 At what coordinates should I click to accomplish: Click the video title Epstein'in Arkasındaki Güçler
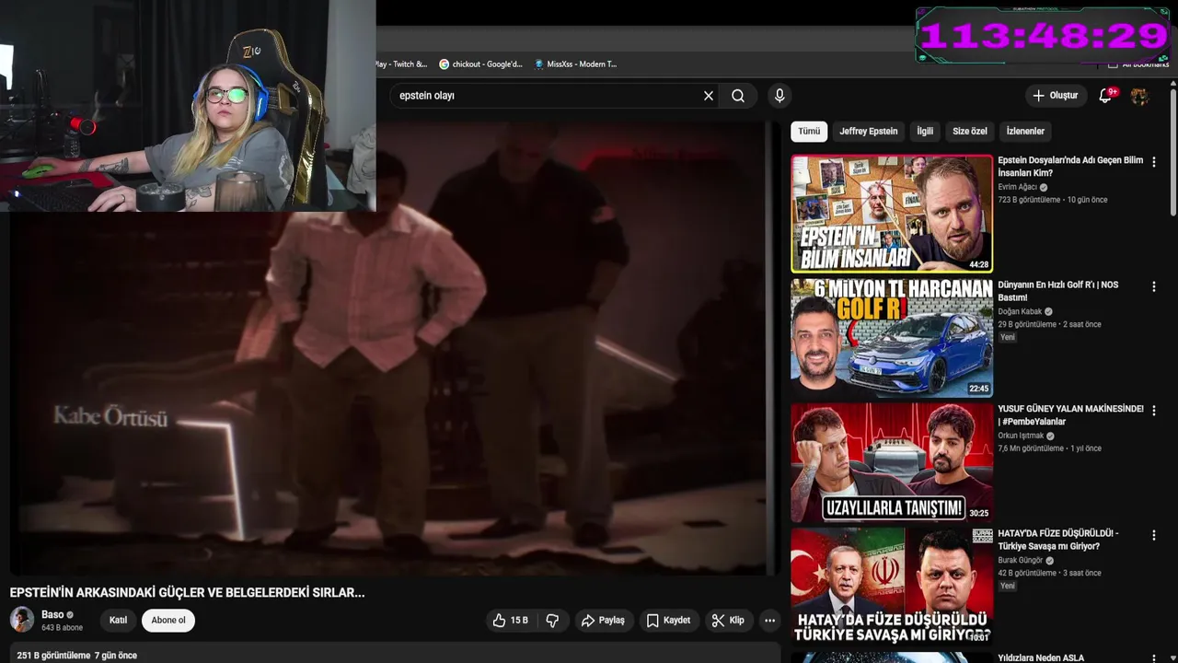pyautogui.click(x=188, y=593)
